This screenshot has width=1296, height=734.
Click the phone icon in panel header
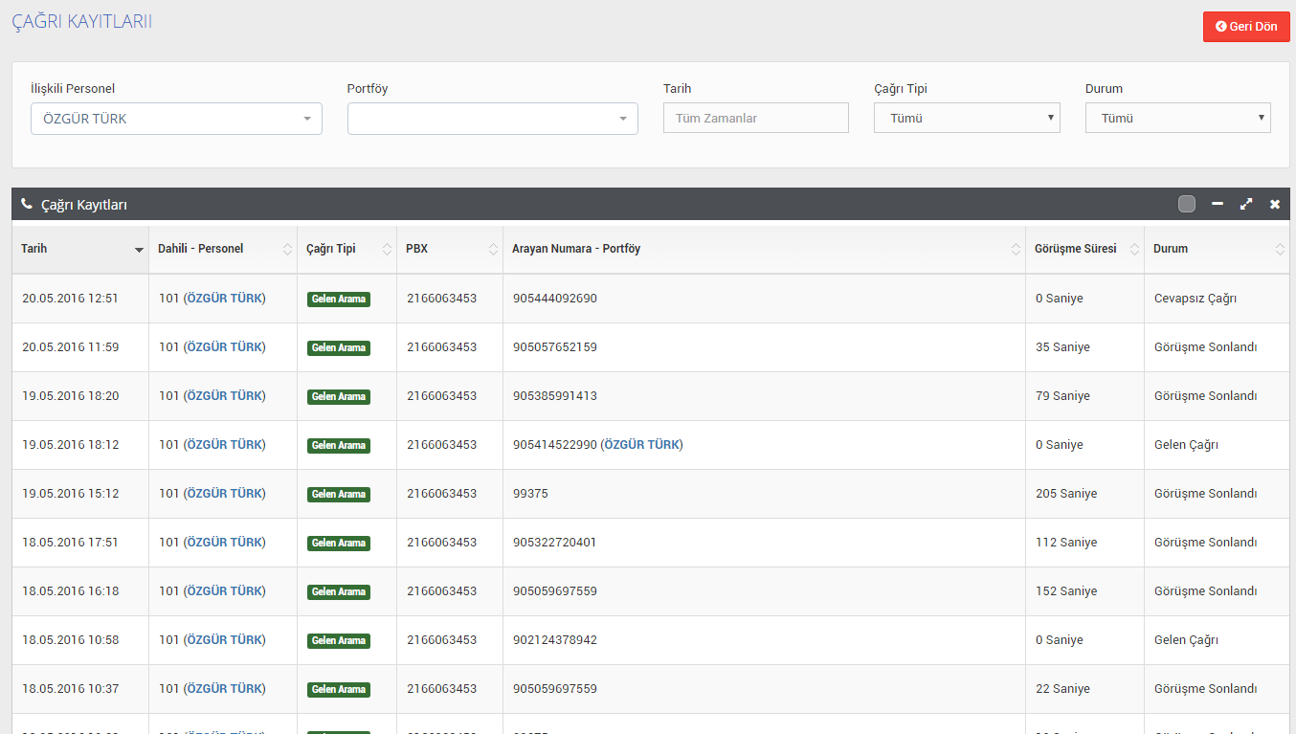pyautogui.click(x=27, y=204)
